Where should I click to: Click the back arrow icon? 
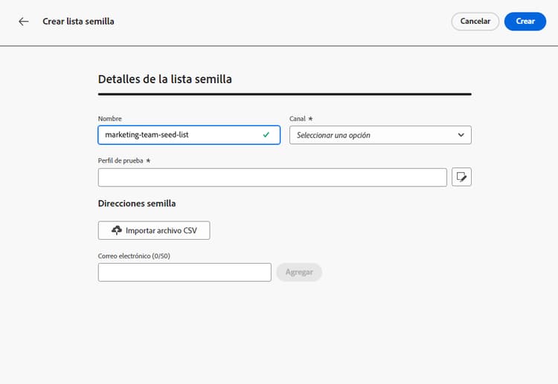coord(24,22)
